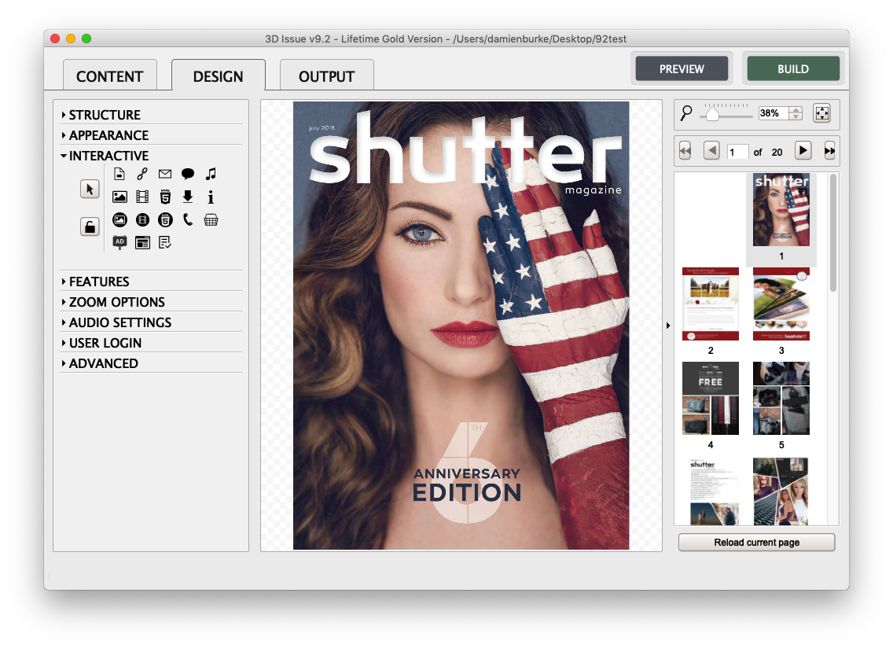Viewport: 893px width, 648px height.
Task: Add audio with the music note tool
Action: [210, 175]
